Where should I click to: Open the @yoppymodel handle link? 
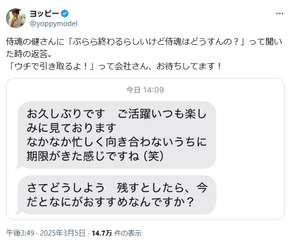[x=54, y=24]
